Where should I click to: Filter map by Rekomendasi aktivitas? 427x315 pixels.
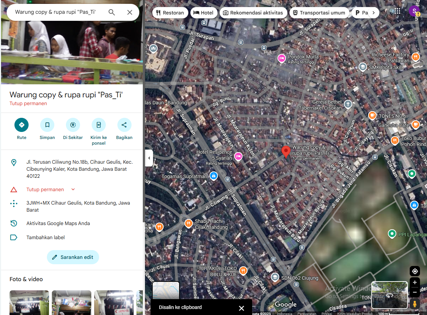(253, 13)
